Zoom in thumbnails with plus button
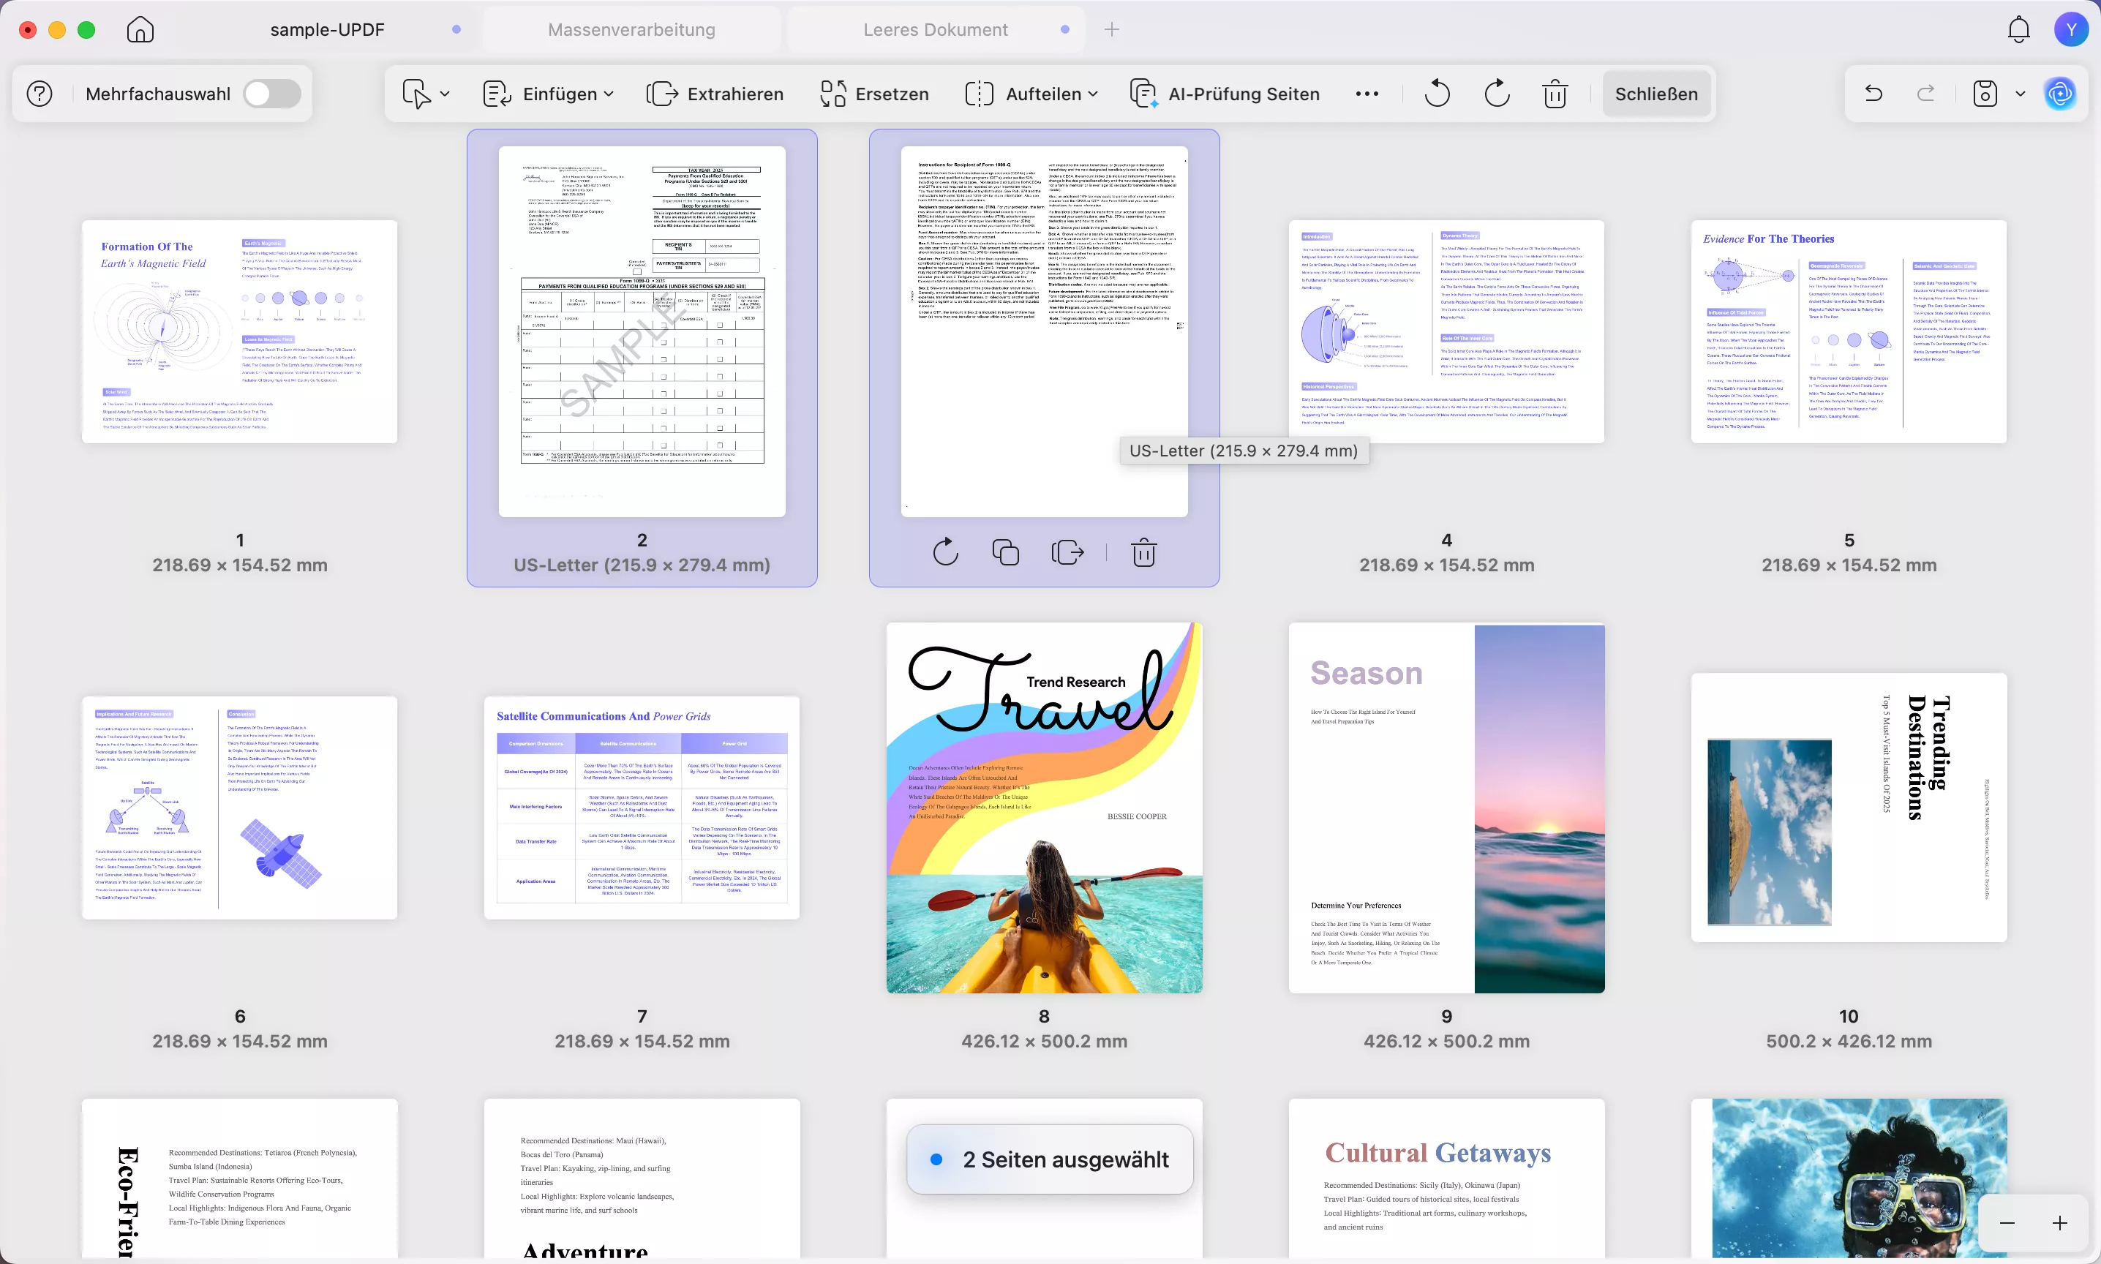The image size is (2101, 1264). 2059,1223
